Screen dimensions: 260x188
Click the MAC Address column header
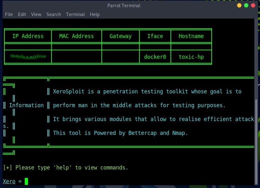(76, 36)
